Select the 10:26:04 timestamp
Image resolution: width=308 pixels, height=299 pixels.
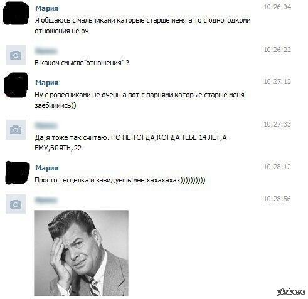click(277, 7)
